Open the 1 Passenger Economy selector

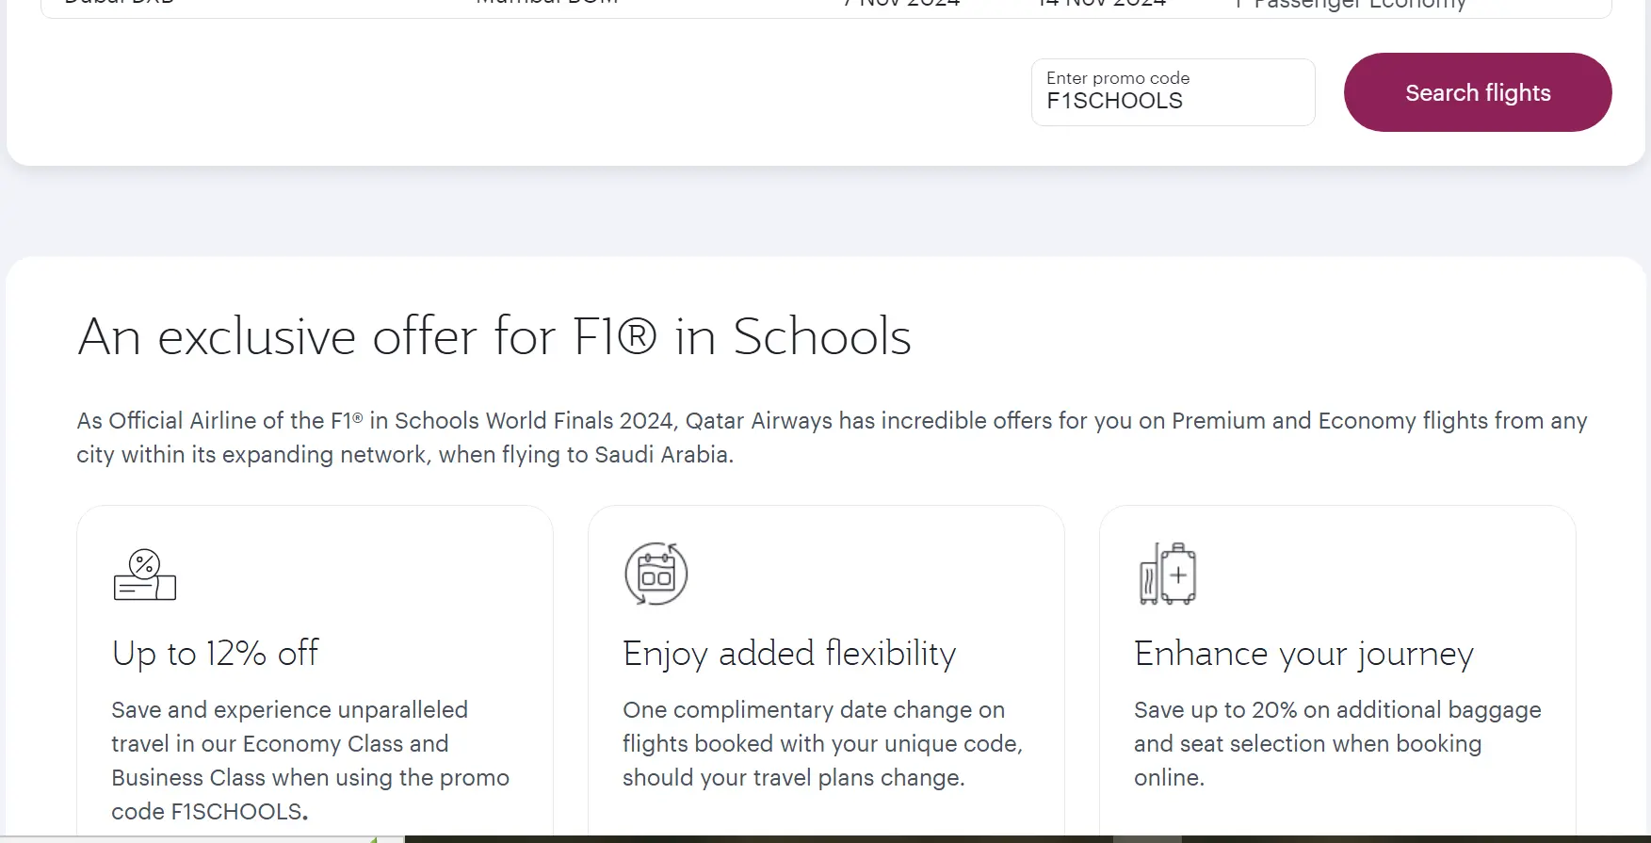[1349, 6]
